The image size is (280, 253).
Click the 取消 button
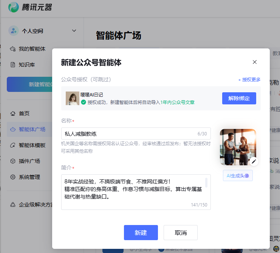(x=181, y=233)
